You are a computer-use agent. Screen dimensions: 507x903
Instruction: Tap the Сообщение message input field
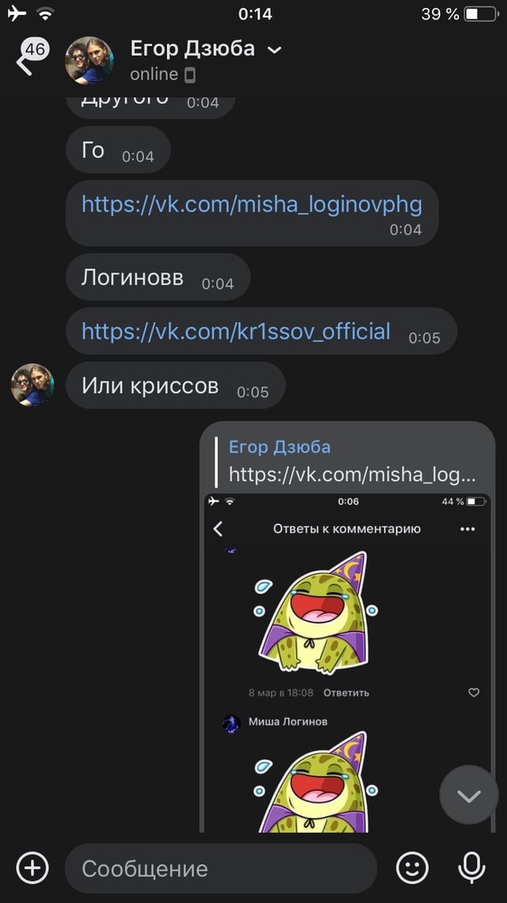point(221,868)
